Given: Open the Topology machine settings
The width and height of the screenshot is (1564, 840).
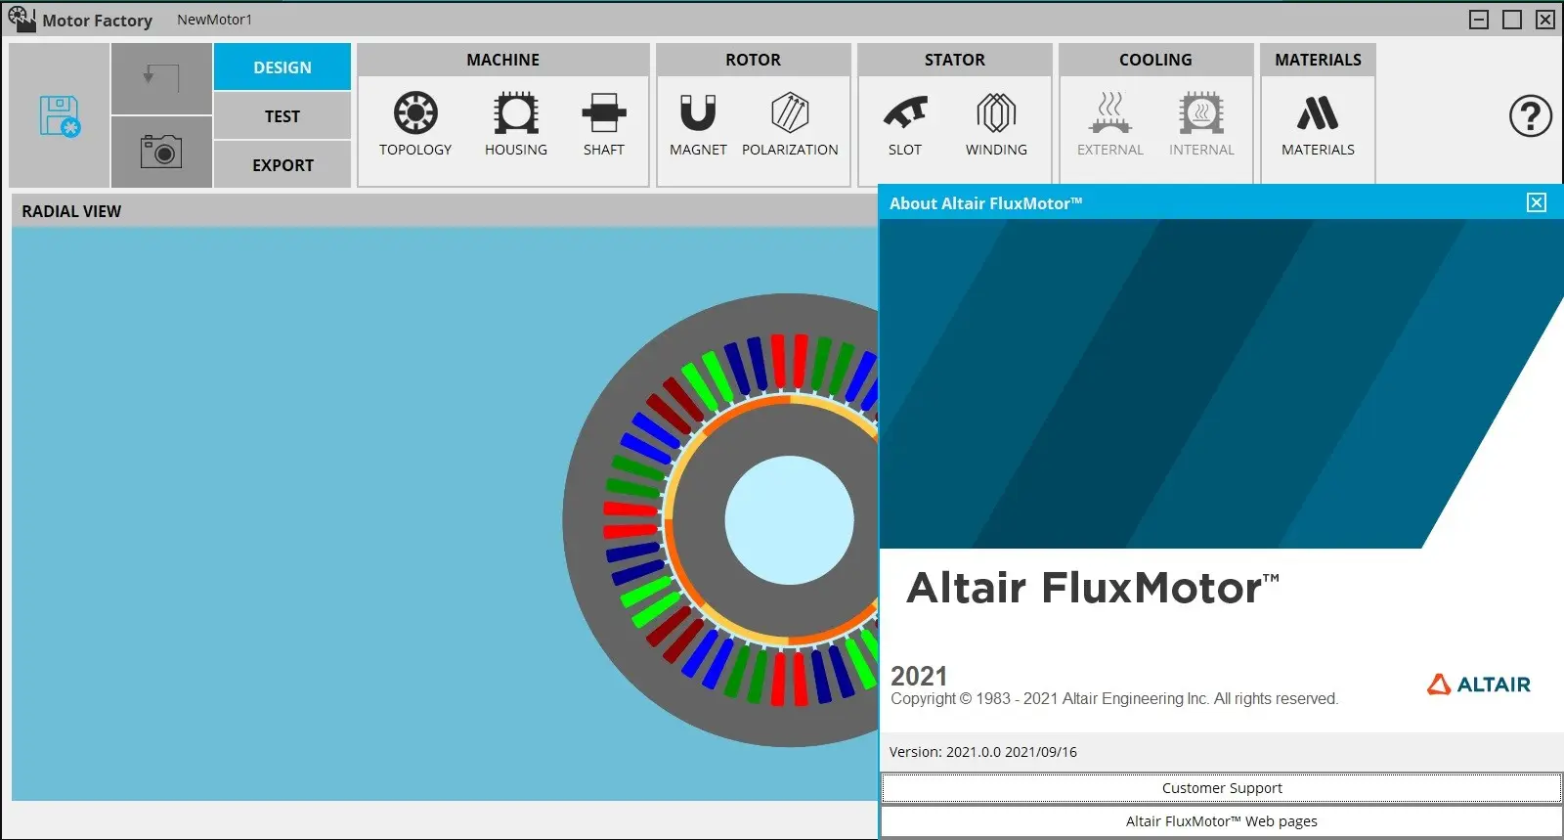Looking at the screenshot, I should 415,124.
